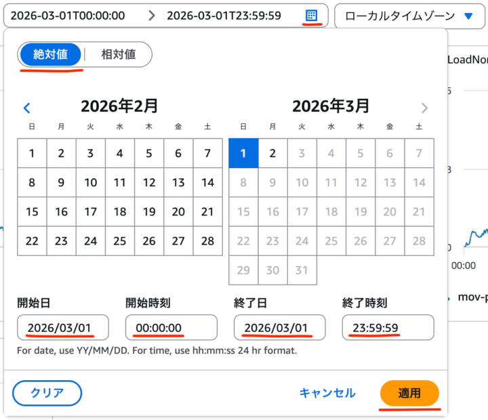Go to next month with right chevron
The width and height of the screenshot is (488, 420).
tap(424, 108)
